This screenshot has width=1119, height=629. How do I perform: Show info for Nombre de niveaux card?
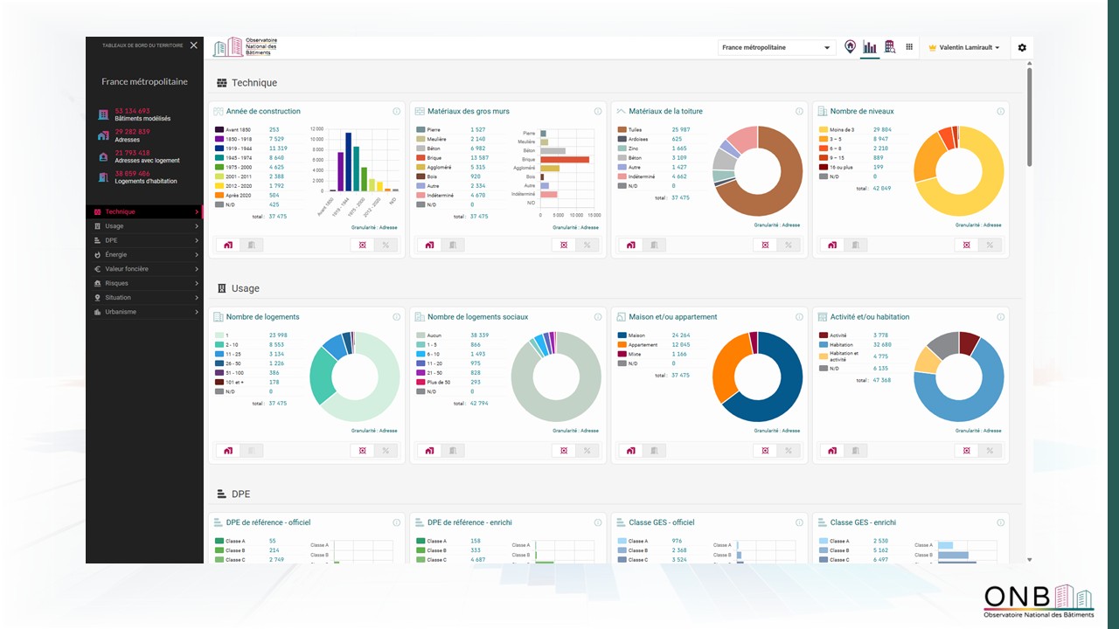click(x=1000, y=112)
